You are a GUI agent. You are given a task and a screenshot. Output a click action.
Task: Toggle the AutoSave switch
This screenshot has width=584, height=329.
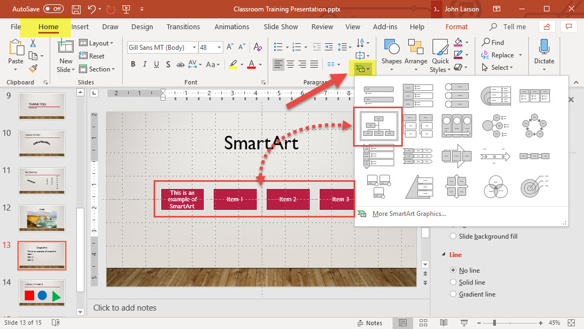(53, 9)
